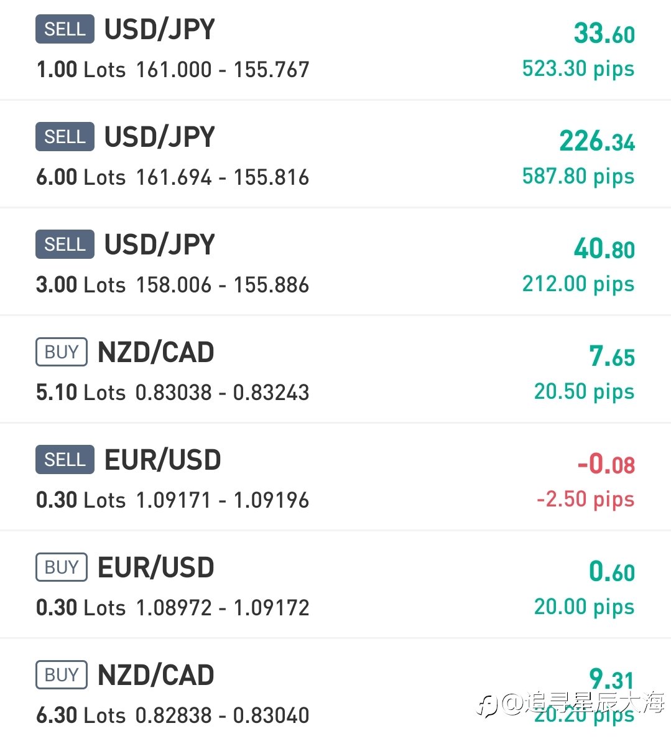Click the 9.31 profit value
Screen dimensions: 671x741
click(x=611, y=679)
